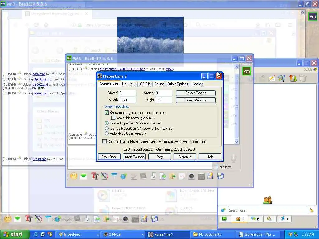Enable make this rectangle blink

(113, 118)
